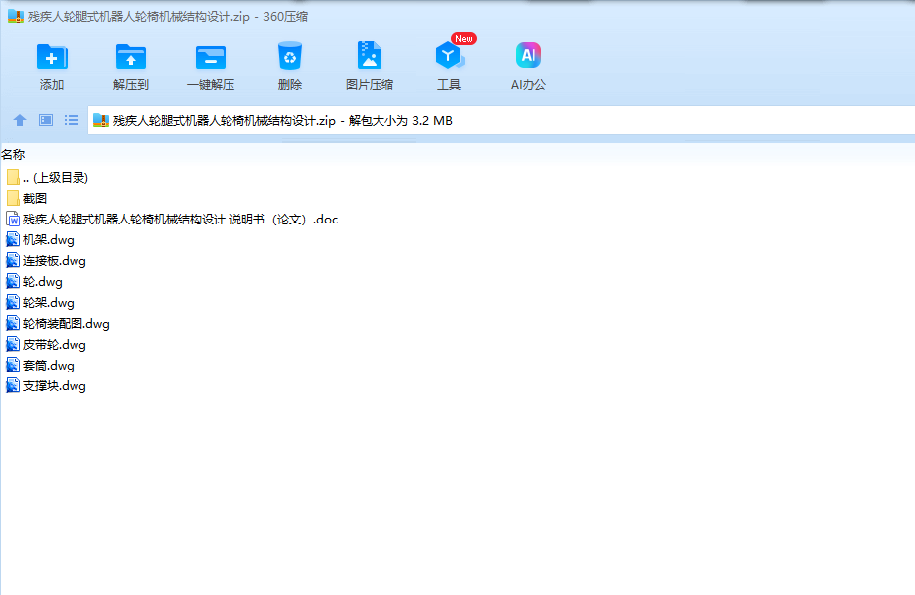915x595 pixels.
Task: Click the 添加 (Add) toolbar icon
Action: (x=52, y=58)
